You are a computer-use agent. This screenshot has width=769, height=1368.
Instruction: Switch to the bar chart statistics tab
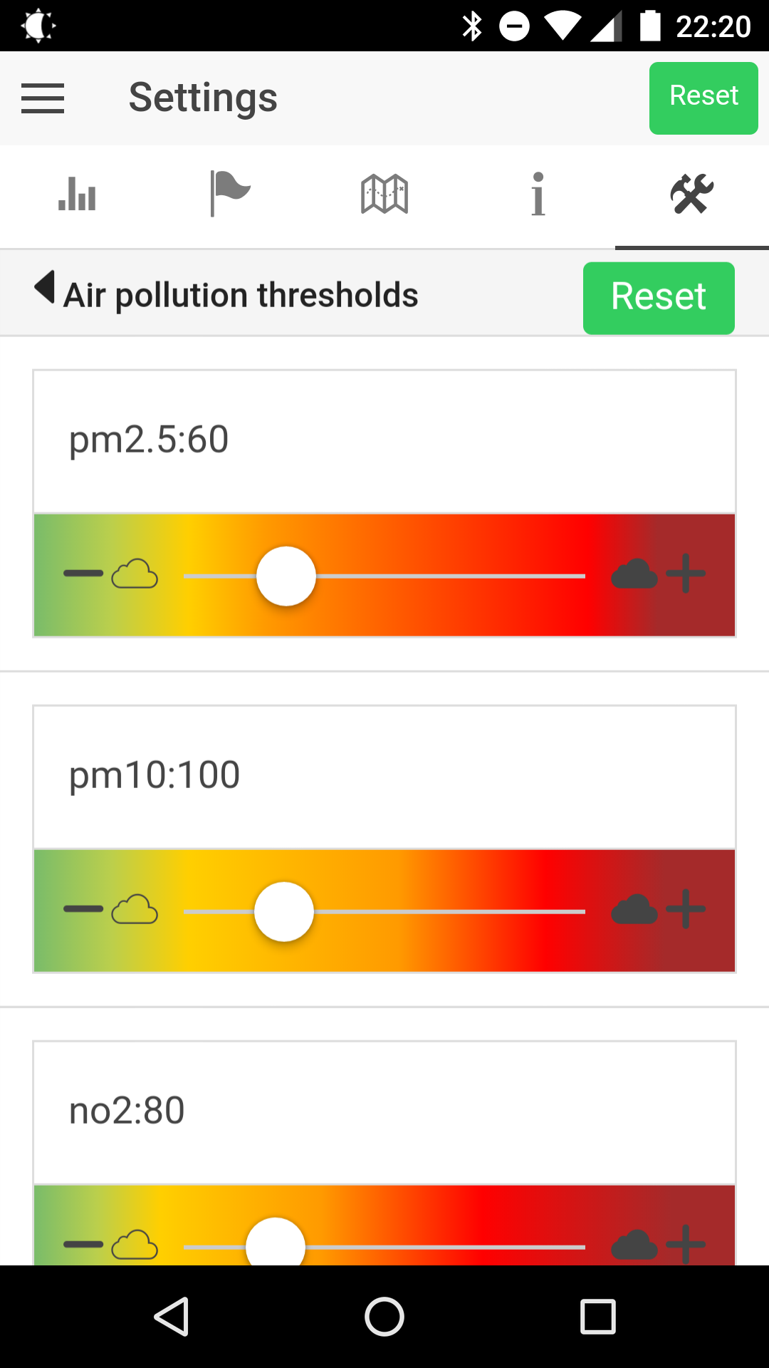tap(77, 194)
